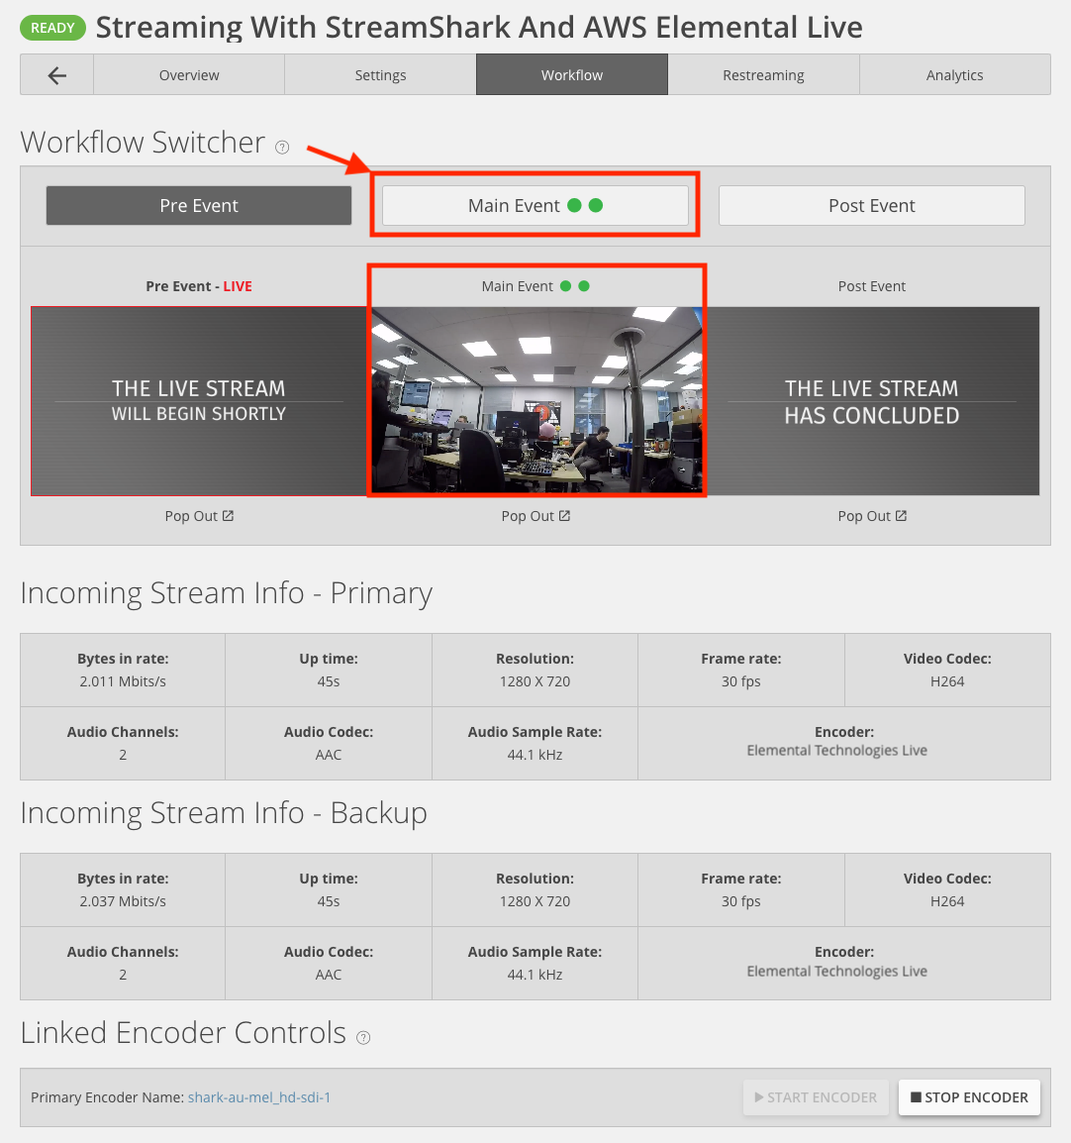Switch workflow to Pre Event
The width and height of the screenshot is (1071, 1143).
tap(199, 206)
